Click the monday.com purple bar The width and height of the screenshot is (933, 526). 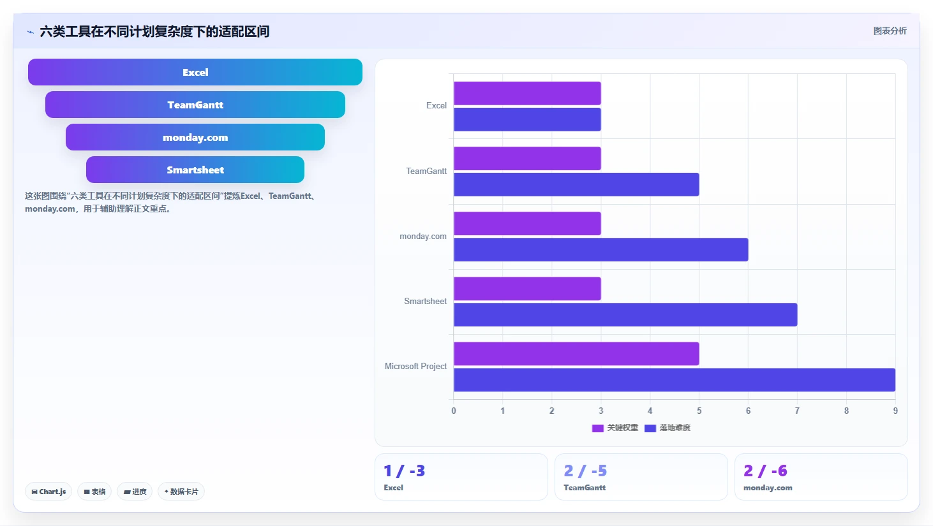[x=527, y=223]
